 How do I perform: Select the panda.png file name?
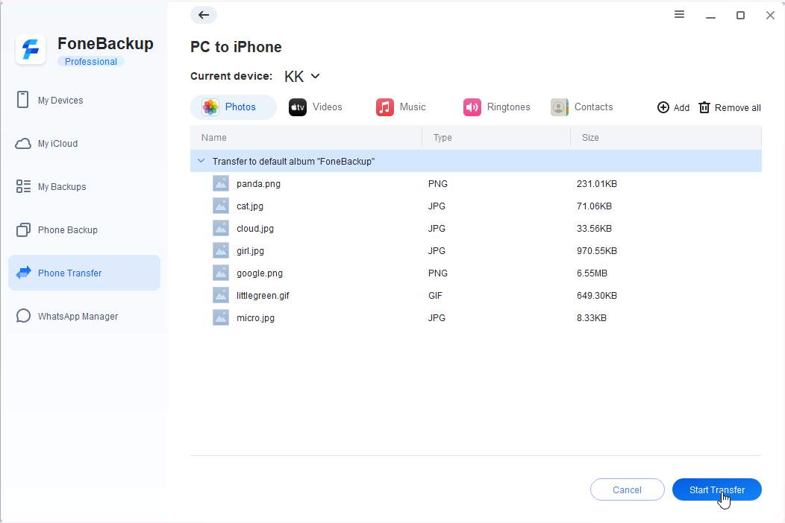258,183
